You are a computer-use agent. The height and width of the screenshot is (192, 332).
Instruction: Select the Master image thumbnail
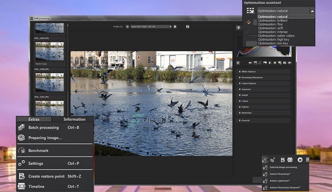(50, 51)
